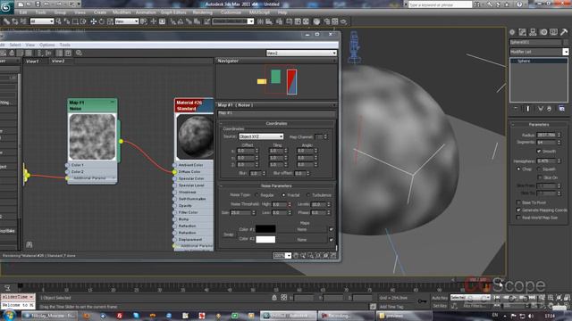
Task: Open the Utilities hammer panel tab
Action: click(564, 32)
